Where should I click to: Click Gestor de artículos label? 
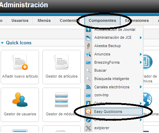pyautogui.click(x=62, y=76)
